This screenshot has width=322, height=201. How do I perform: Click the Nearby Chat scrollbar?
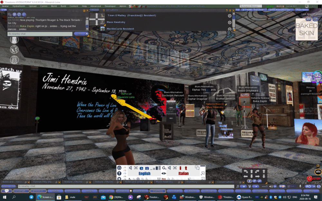87,24
